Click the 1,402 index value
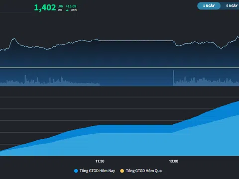Viewport: 239px width, 179px height. tap(45, 7)
